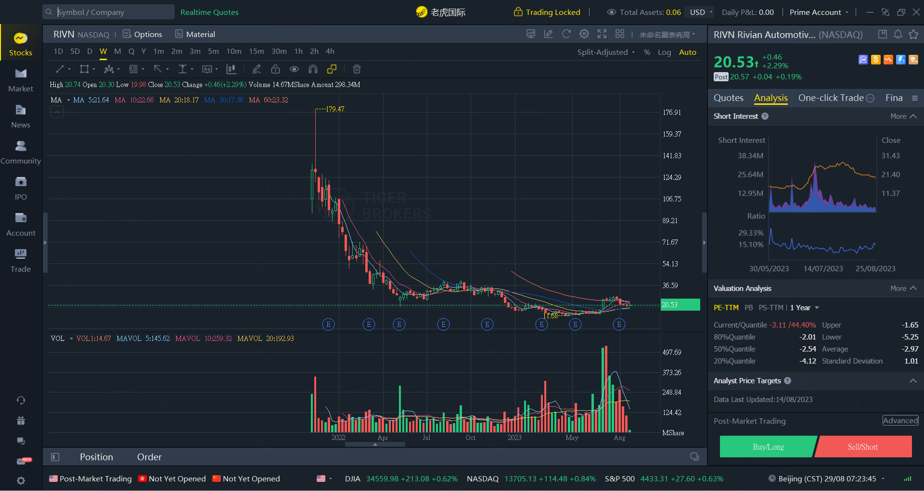Toggle lock on chart drawings
The width and height of the screenshot is (924, 491).
[275, 69]
